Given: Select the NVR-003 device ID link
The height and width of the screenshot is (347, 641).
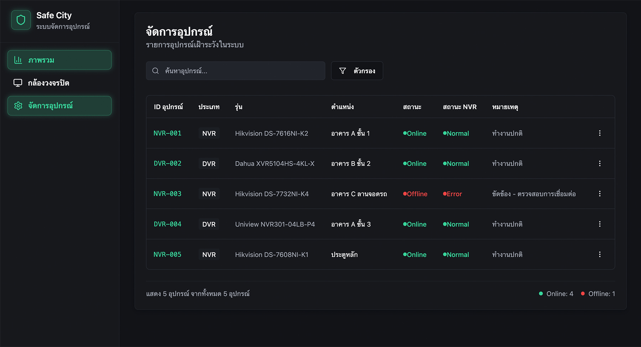Looking at the screenshot, I should tap(167, 194).
